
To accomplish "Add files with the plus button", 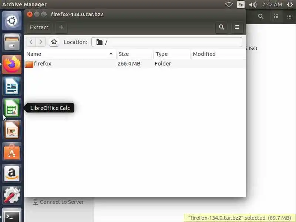I will point(61,27).
